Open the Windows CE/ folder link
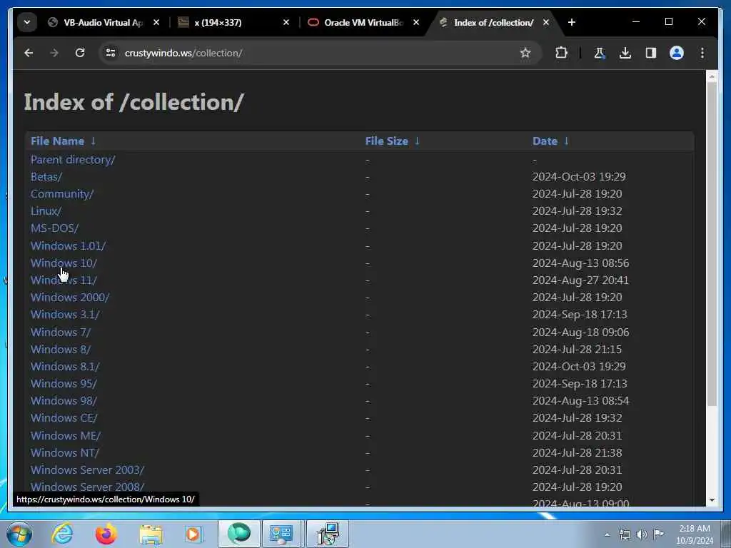This screenshot has width=731, height=548. (64, 418)
